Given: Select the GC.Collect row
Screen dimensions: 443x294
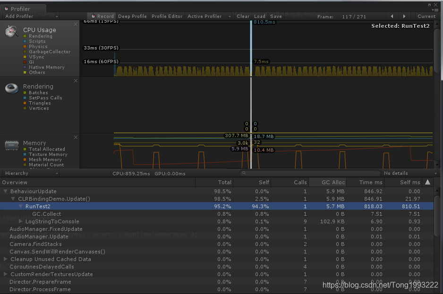Looking at the screenshot, I should coord(217,214).
